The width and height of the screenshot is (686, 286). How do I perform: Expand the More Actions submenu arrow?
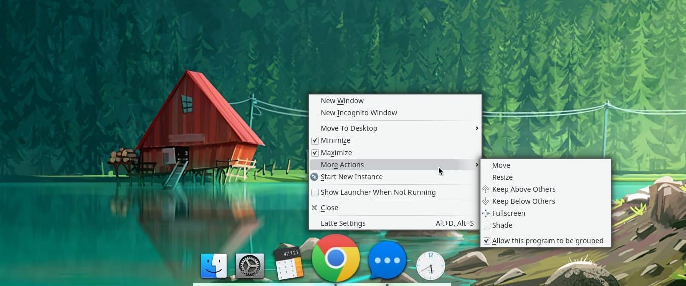(x=477, y=165)
